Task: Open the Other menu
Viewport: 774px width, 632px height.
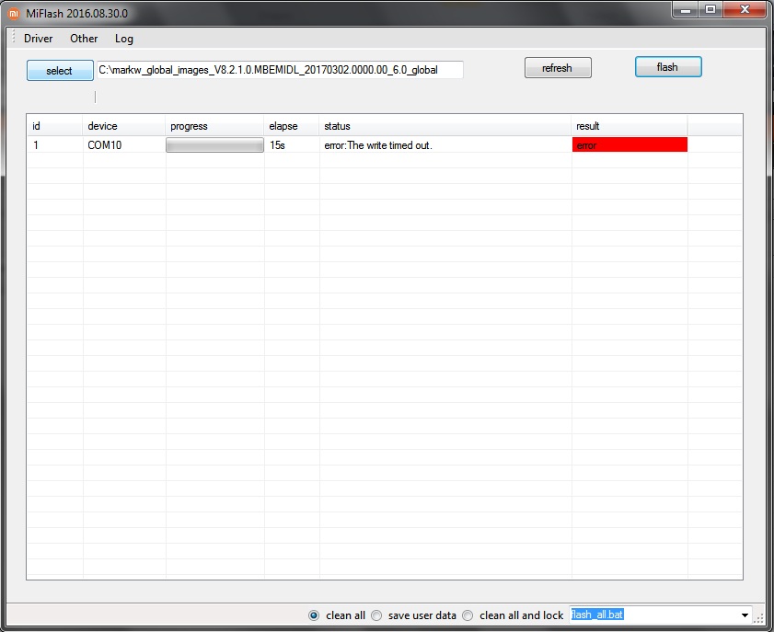Action: (x=84, y=39)
